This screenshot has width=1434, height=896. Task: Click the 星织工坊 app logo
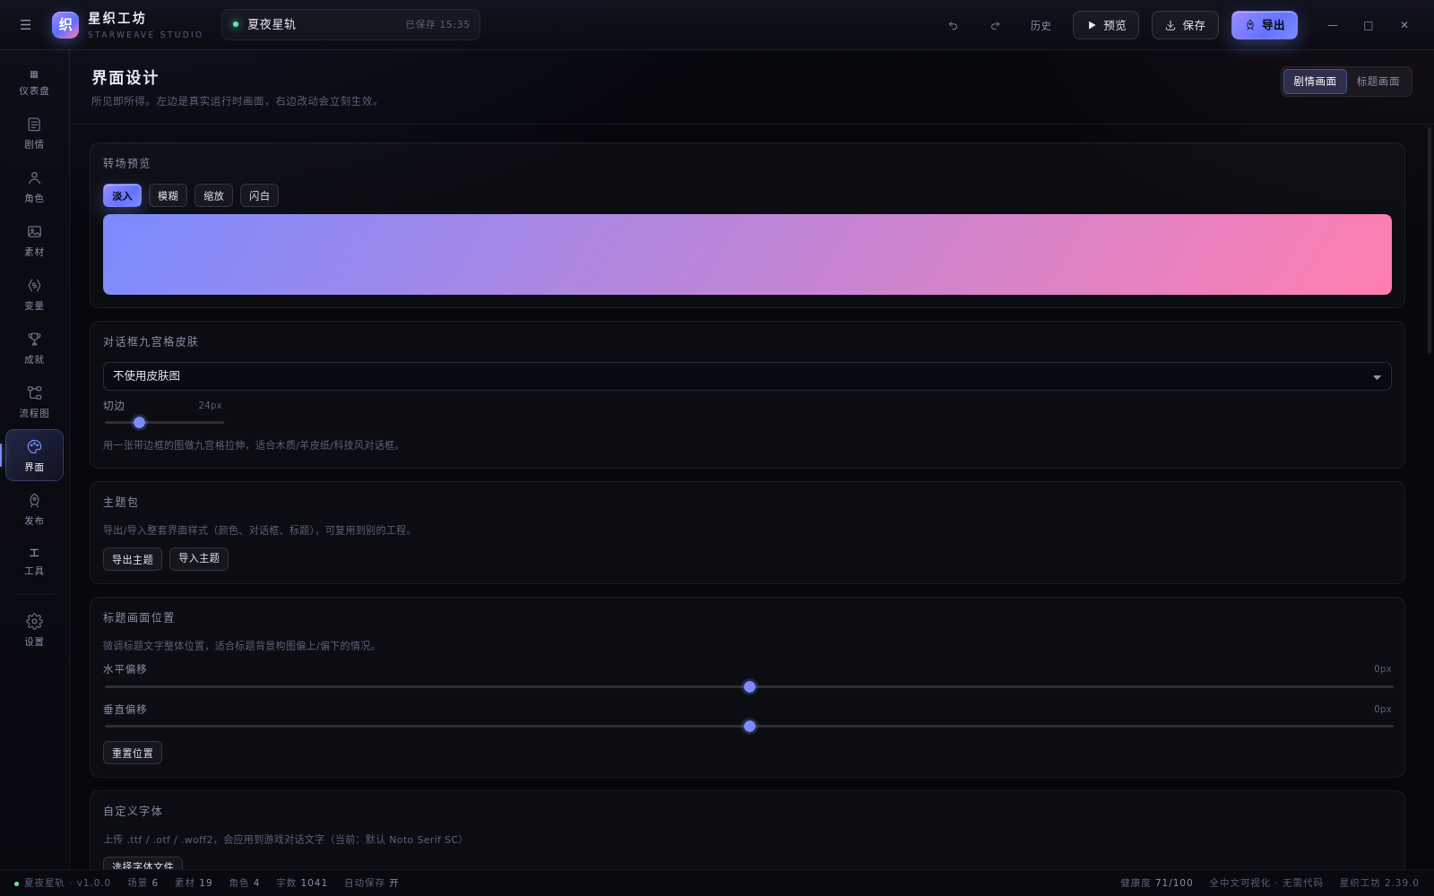tap(65, 25)
